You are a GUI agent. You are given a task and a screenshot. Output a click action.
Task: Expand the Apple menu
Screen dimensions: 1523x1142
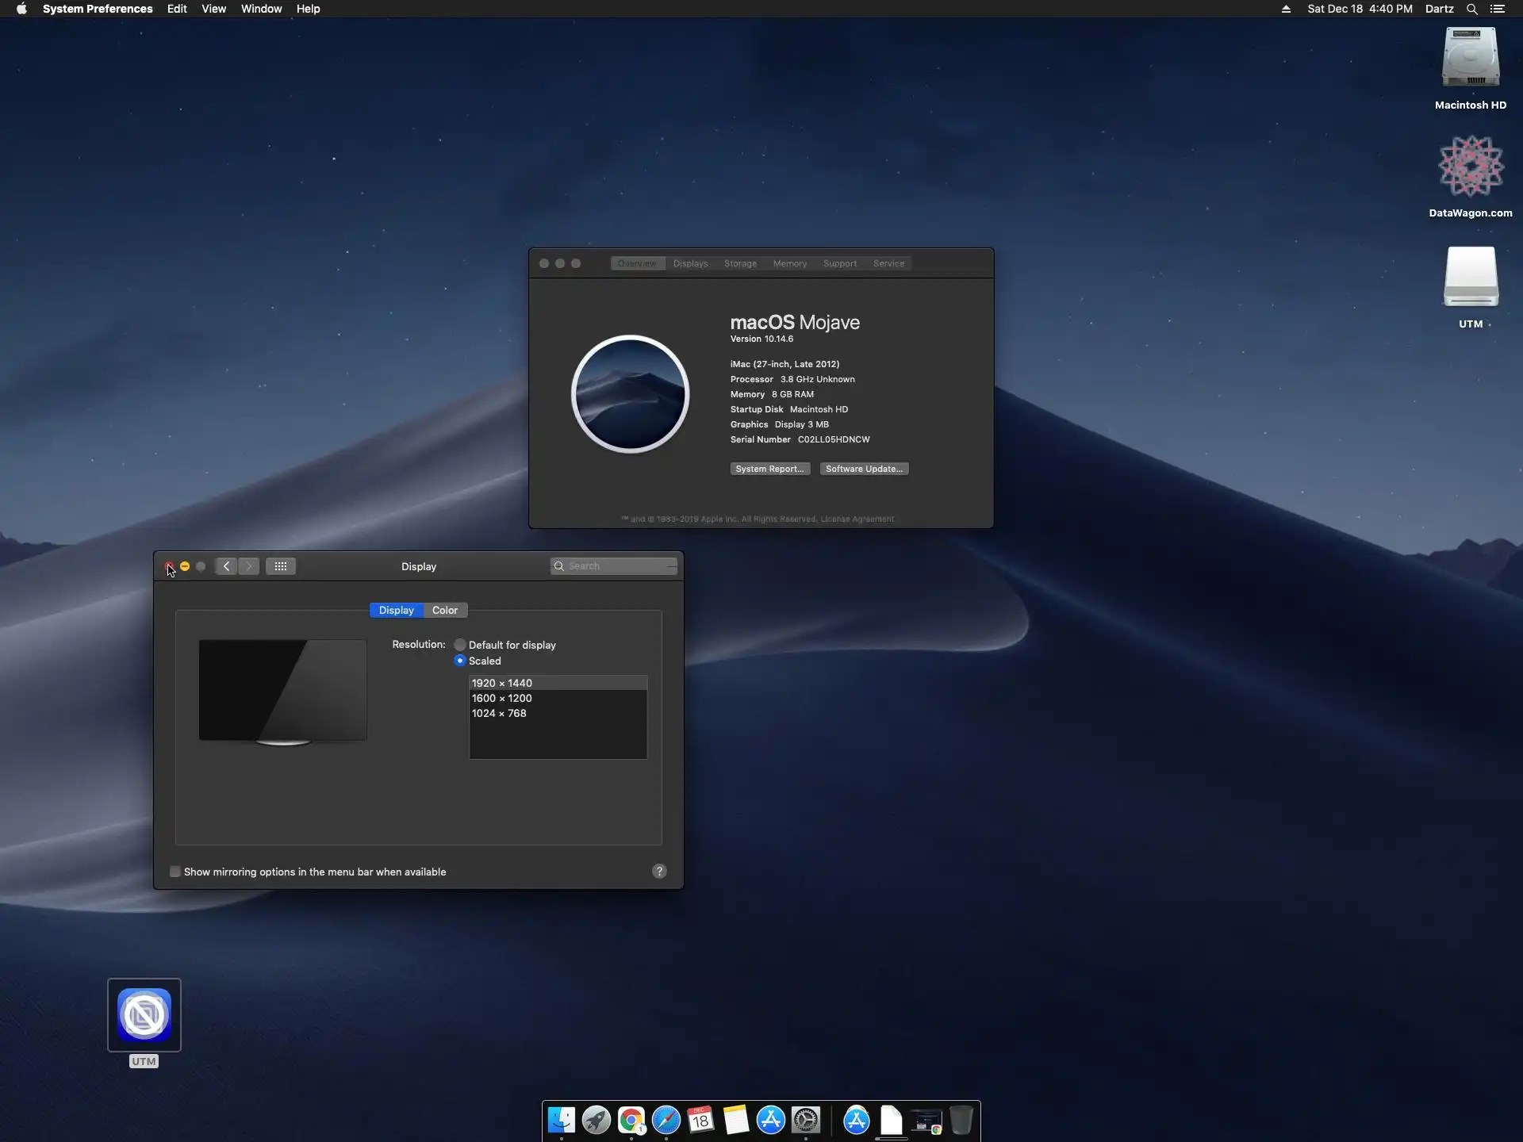click(x=21, y=9)
